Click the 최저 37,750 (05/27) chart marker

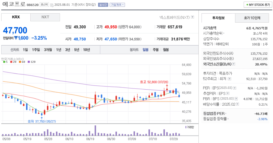pos(42,121)
